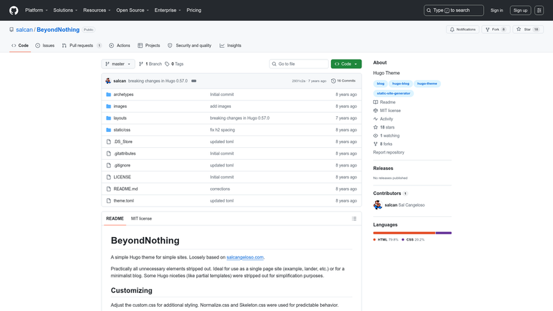Click the HTML segment of languages bar
Screen dimensions: 553x311
point(404,233)
